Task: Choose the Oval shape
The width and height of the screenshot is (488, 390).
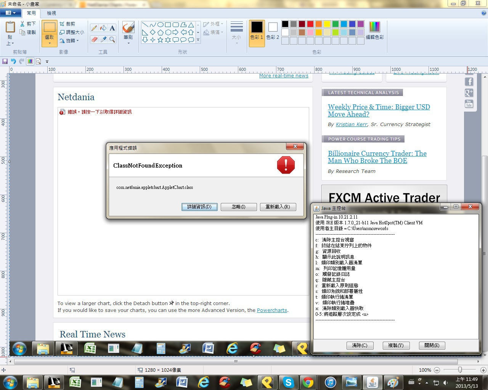Action: 160,25
